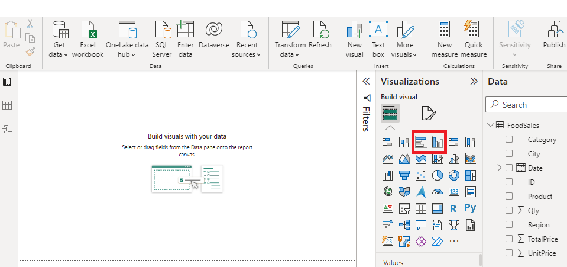
Task: Check the Category field checkbox
Action: click(x=508, y=140)
